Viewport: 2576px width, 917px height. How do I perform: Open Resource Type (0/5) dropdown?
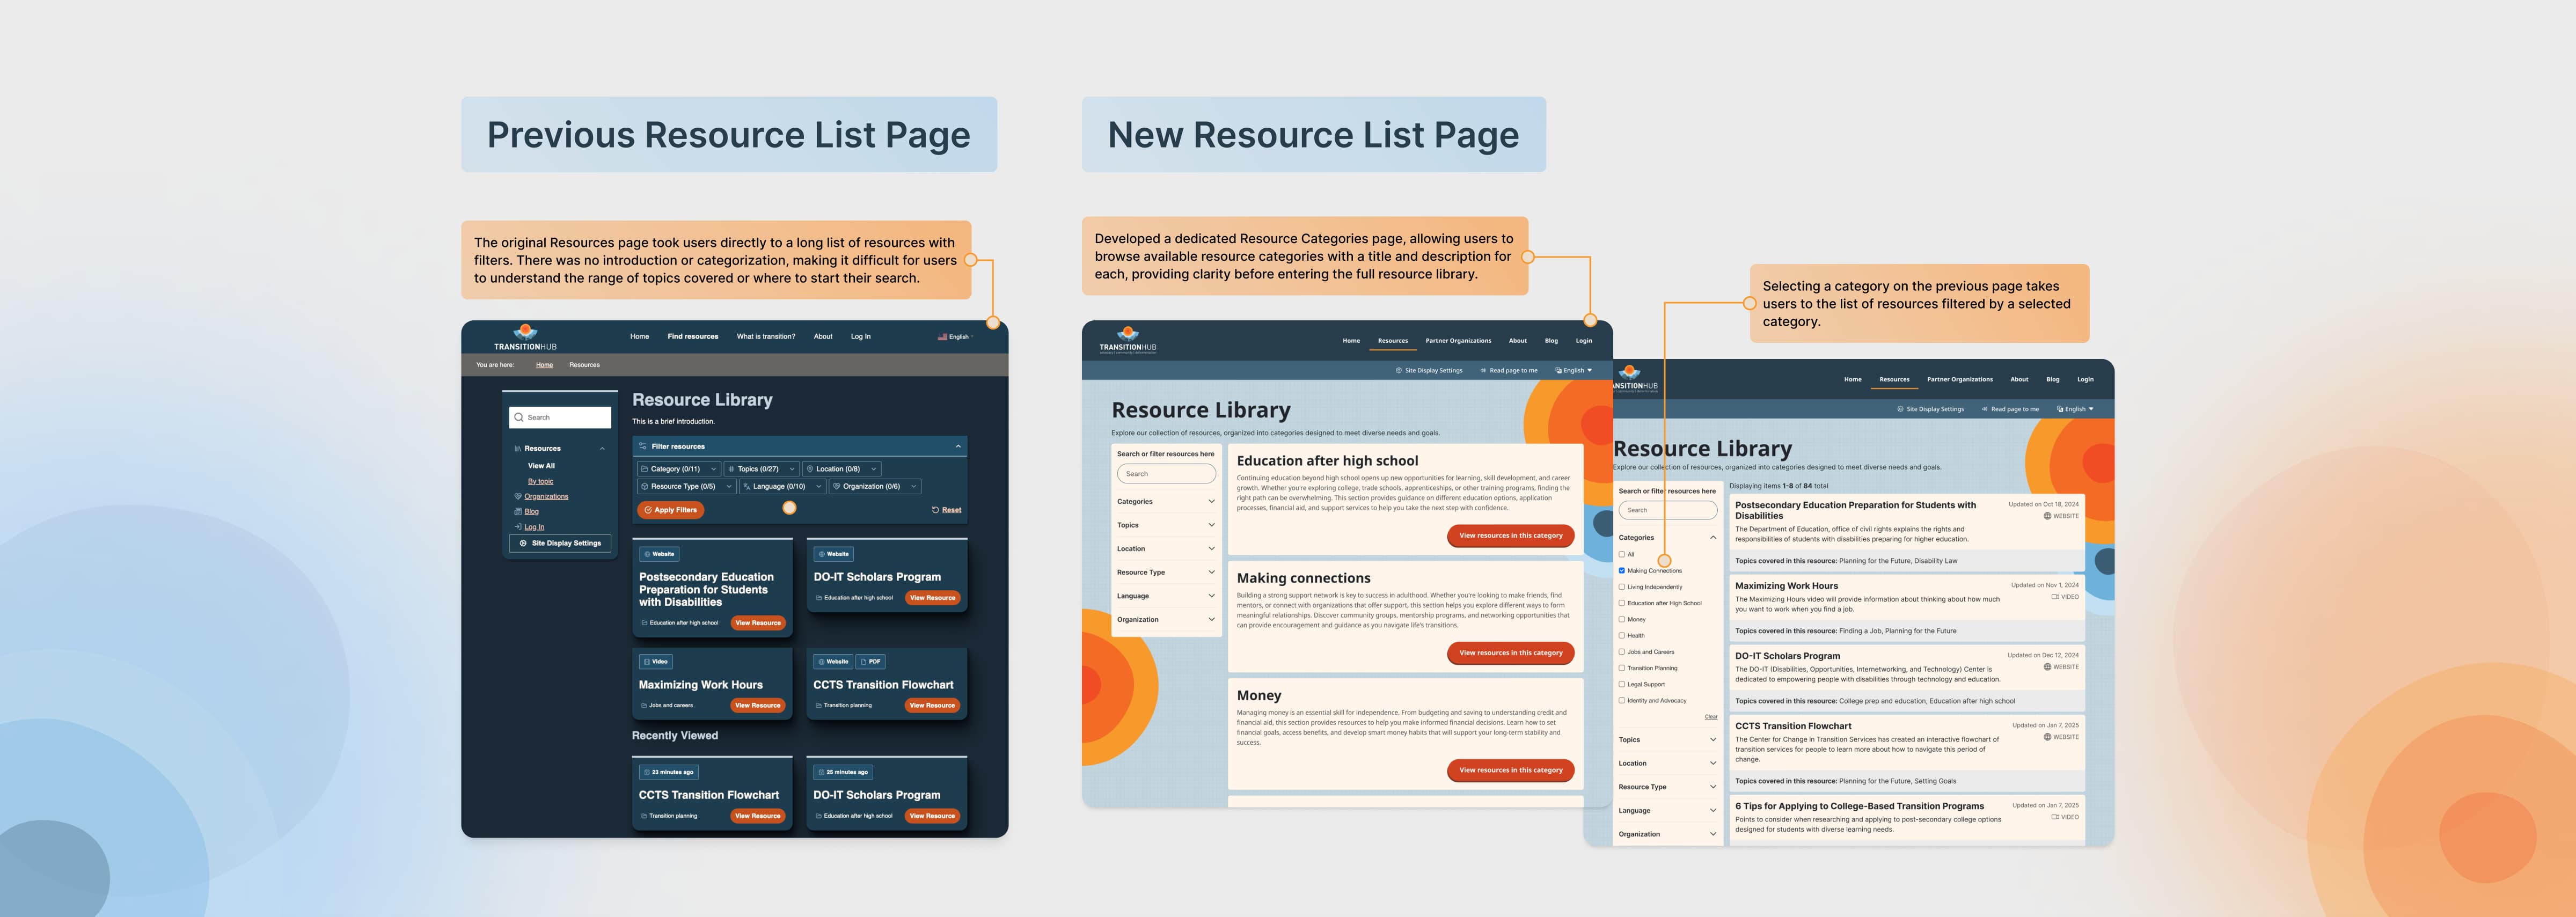(686, 486)
